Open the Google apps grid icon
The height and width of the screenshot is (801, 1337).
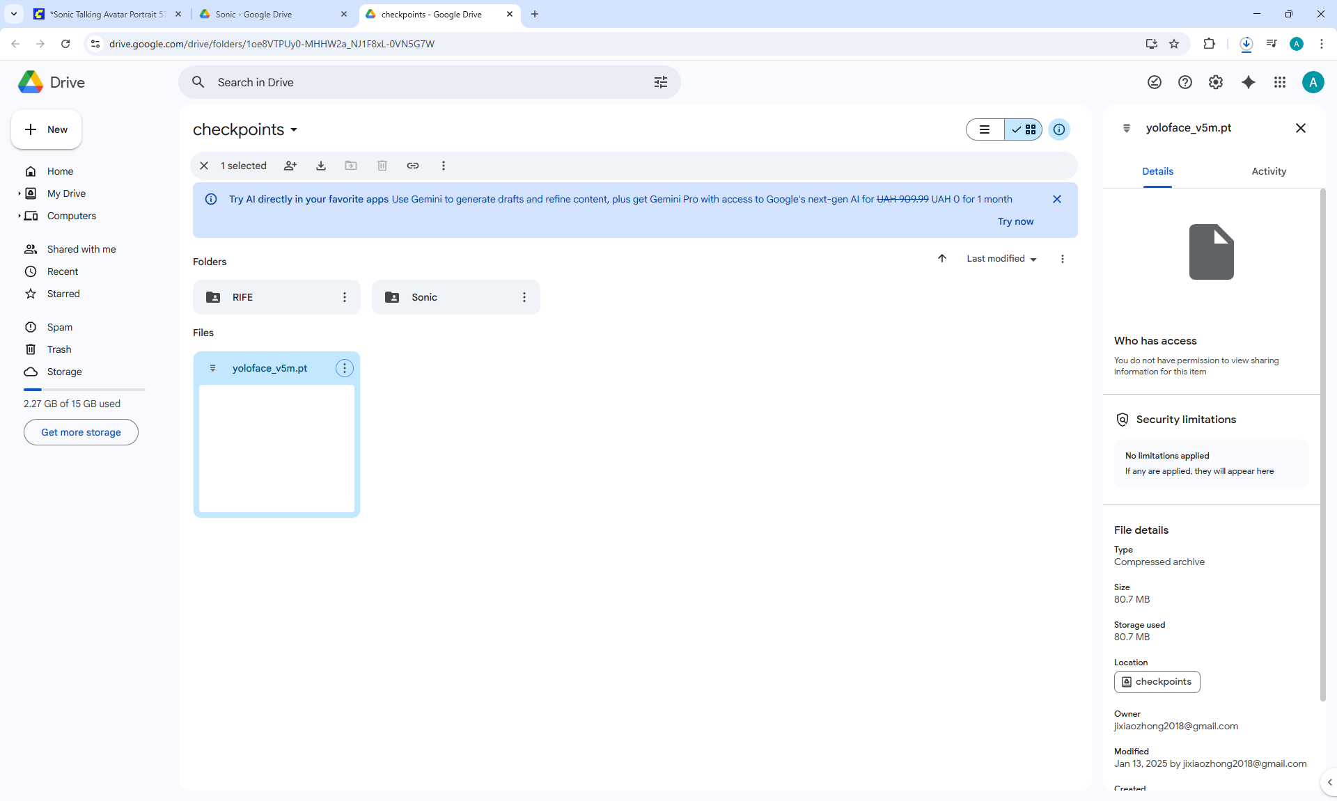[x=1280, y=82]
